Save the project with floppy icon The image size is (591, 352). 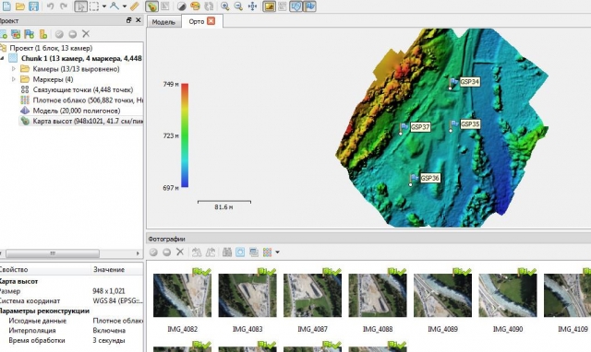33,6
